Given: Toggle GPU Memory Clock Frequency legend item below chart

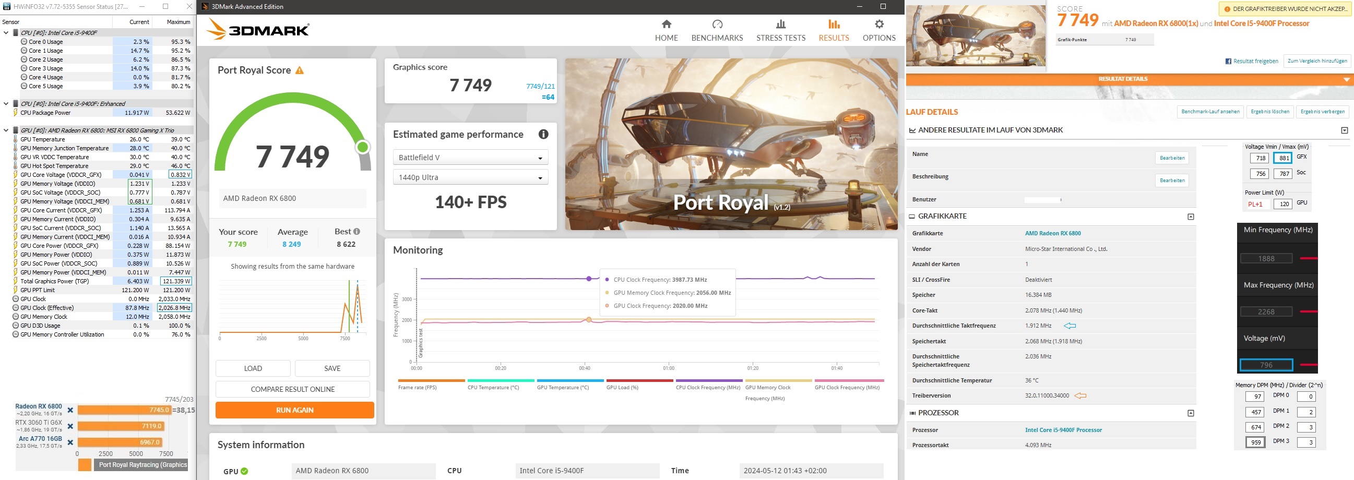Looking at the screenshot, I should tap(778, 390).
